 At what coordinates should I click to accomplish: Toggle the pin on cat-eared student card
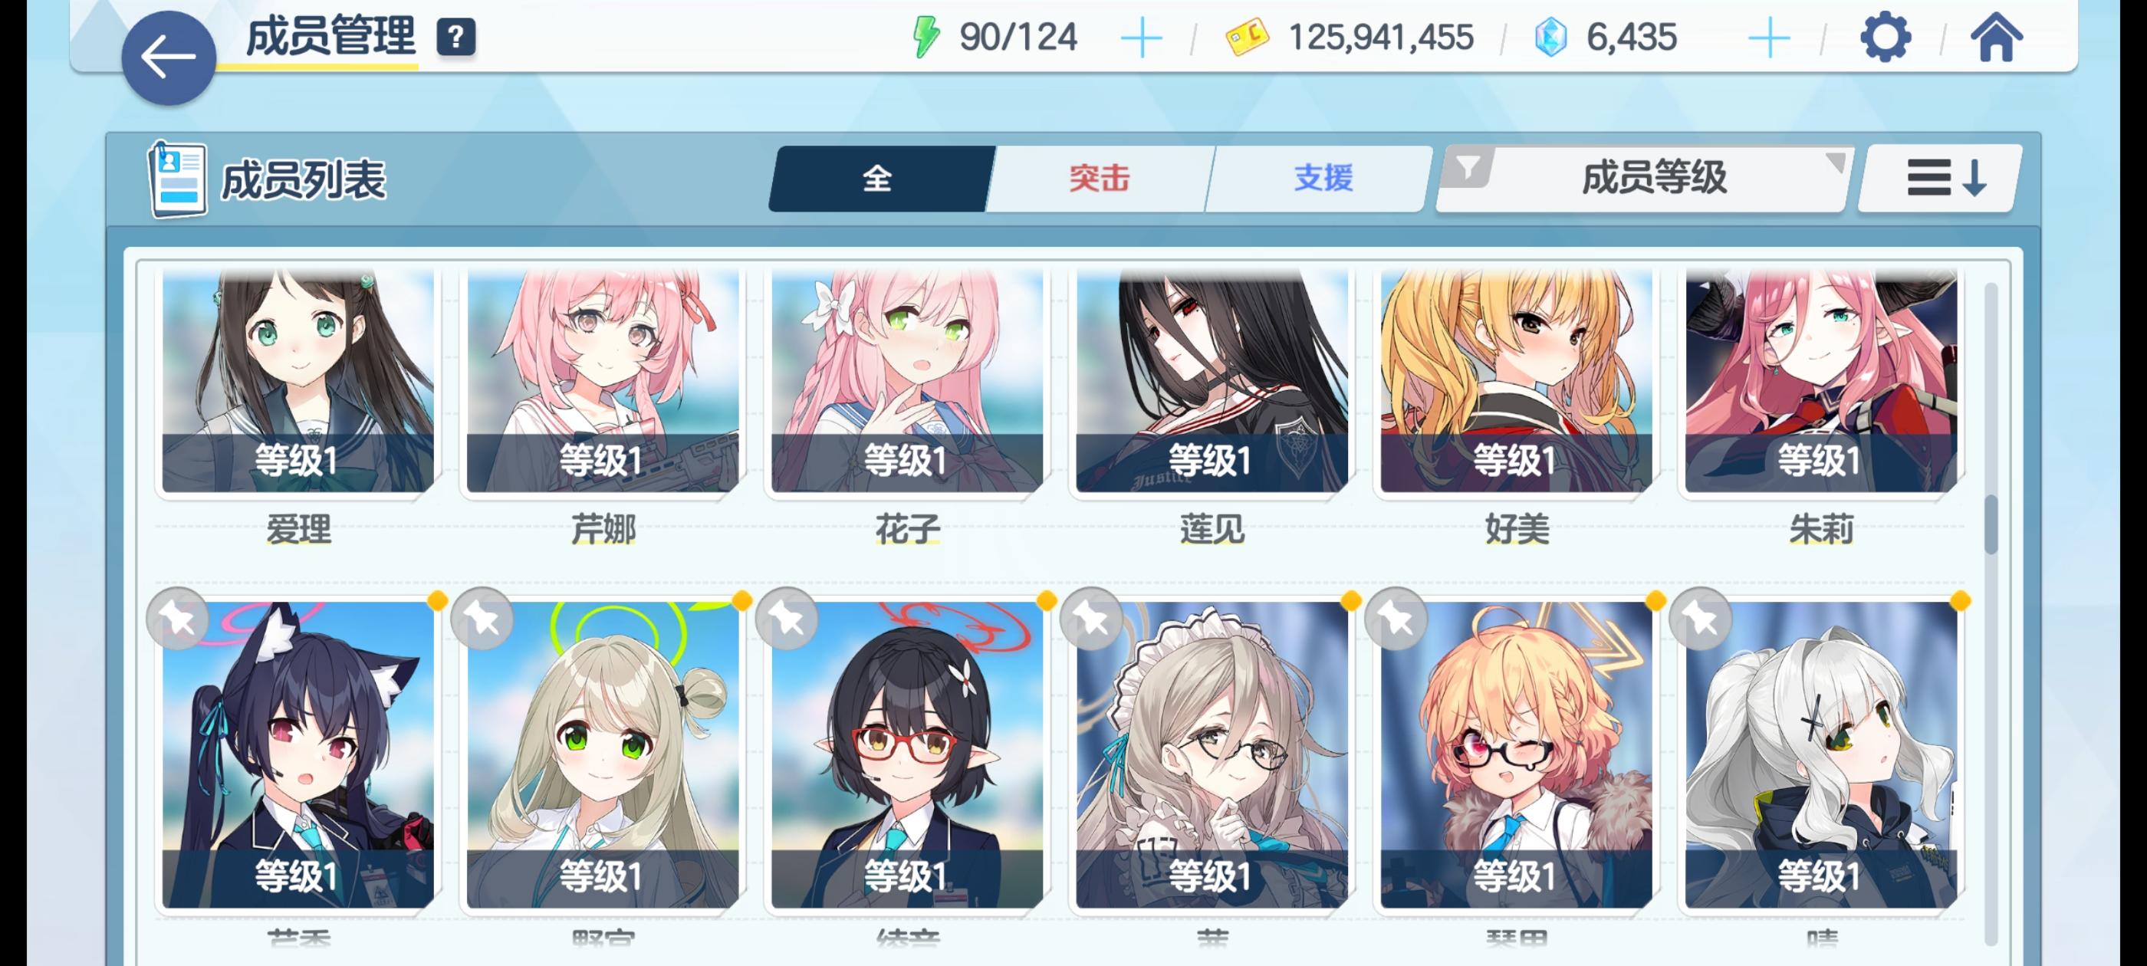pos(178,619)
